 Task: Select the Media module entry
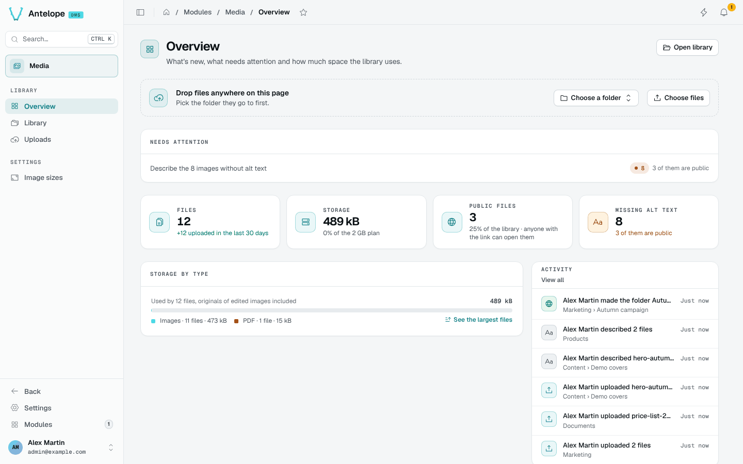click(61, 66)
